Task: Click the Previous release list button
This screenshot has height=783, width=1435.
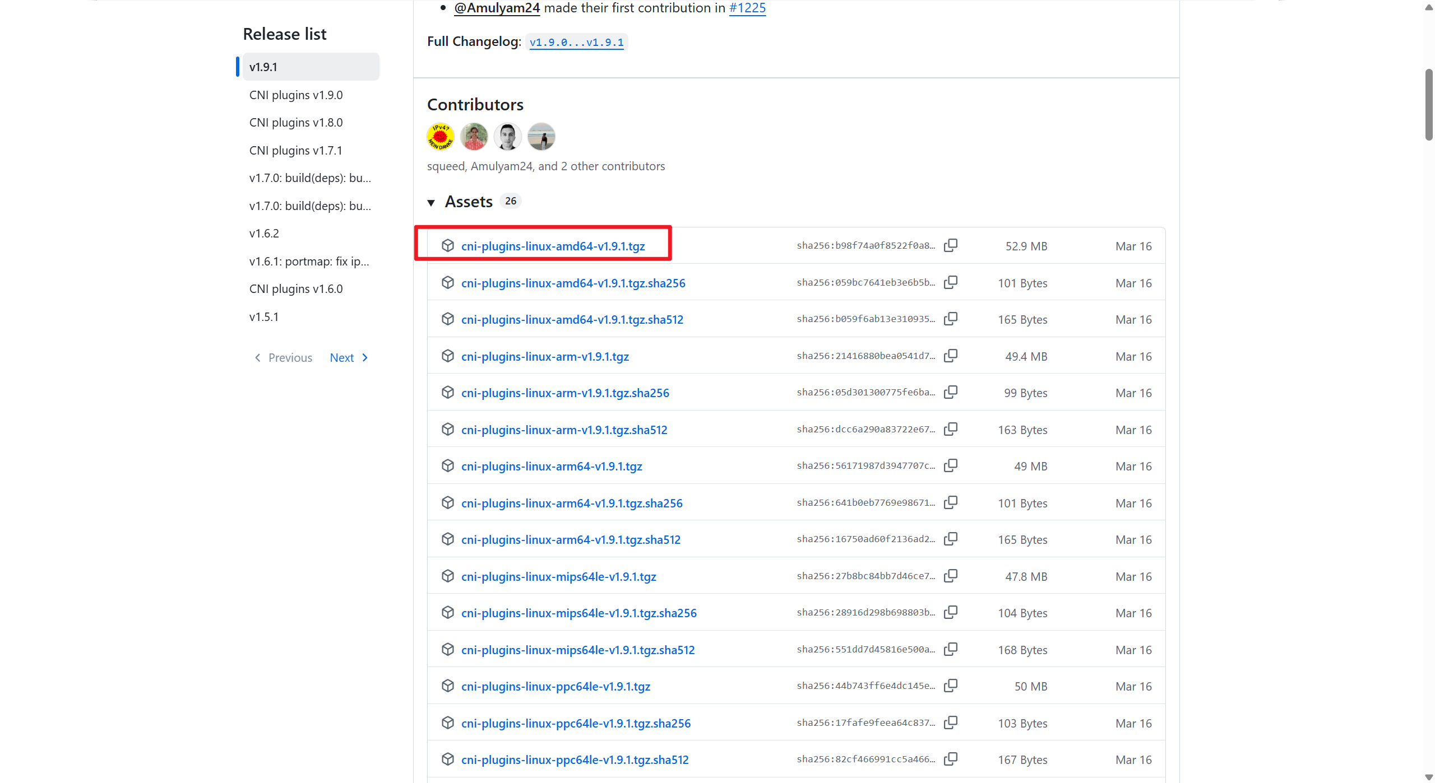Action: pos(284,357)
